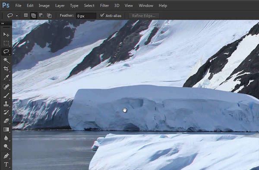Viewport: 259px width, 170px height.
Task: Click the Feather label
Action: pyautogui.click(x=66, y=16)
